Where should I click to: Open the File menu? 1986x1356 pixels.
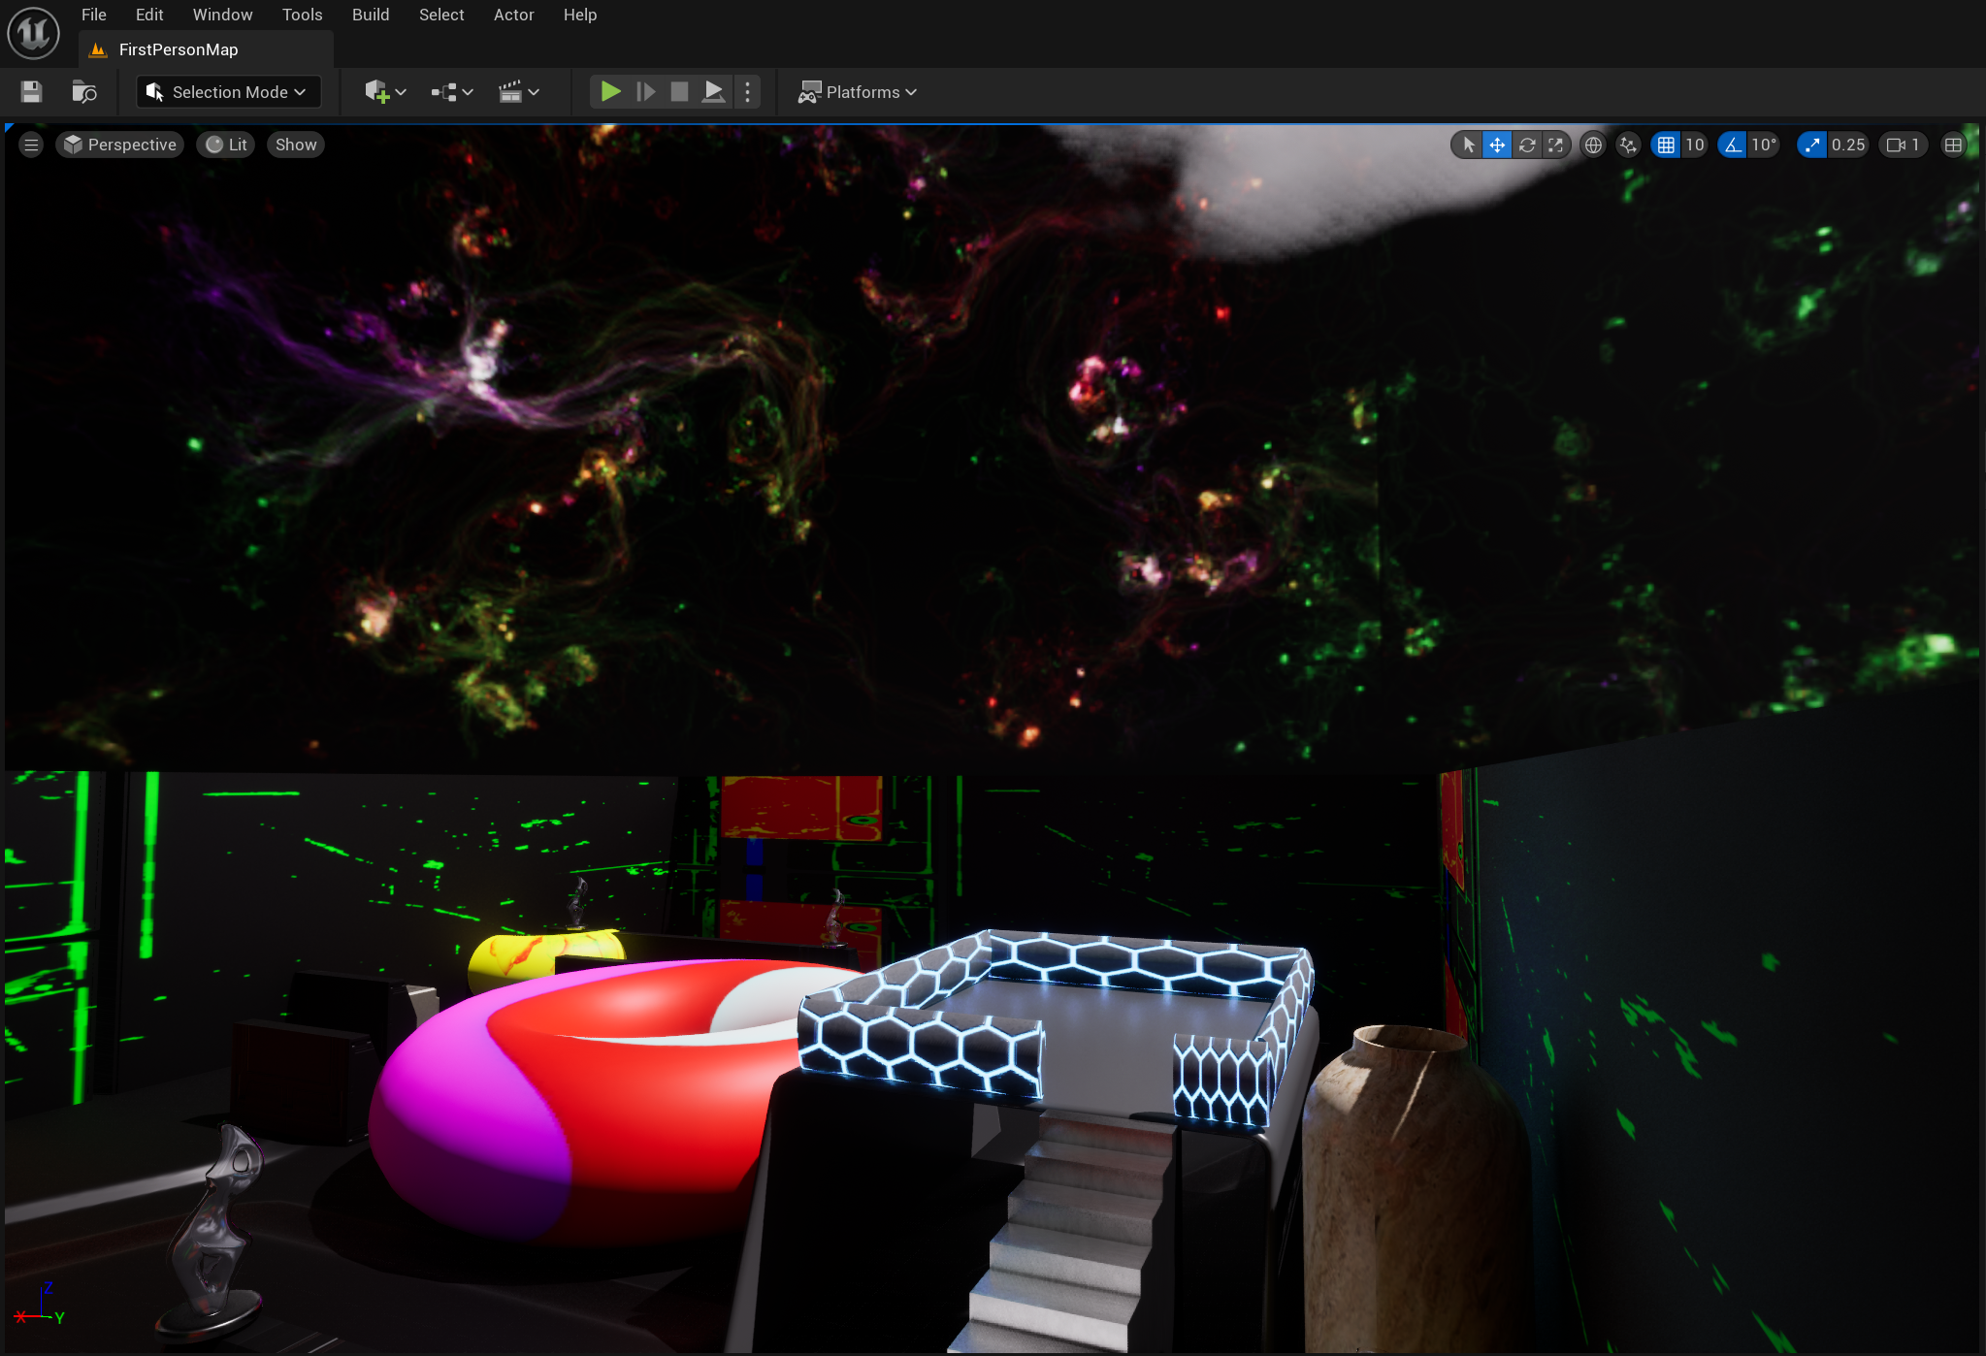coord(94,15)
